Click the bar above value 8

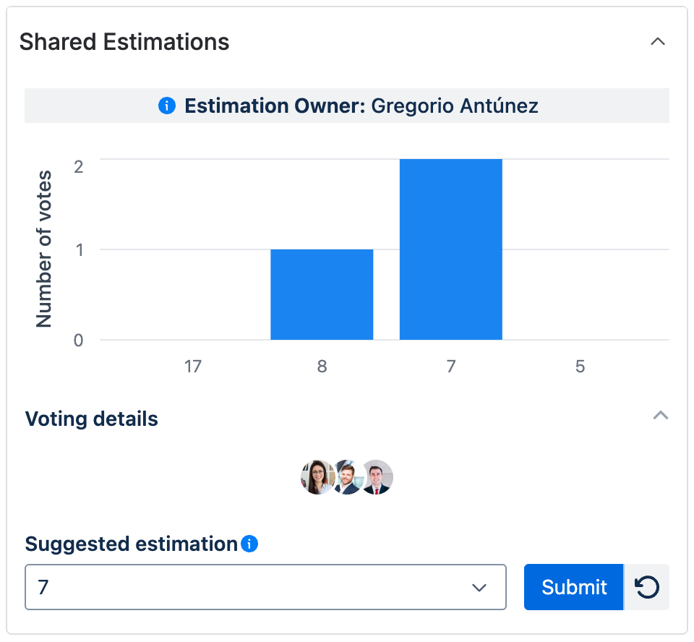pyautogui.click(x=322, y=293)
